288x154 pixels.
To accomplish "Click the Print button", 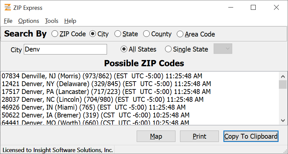I will pos(199,136).
